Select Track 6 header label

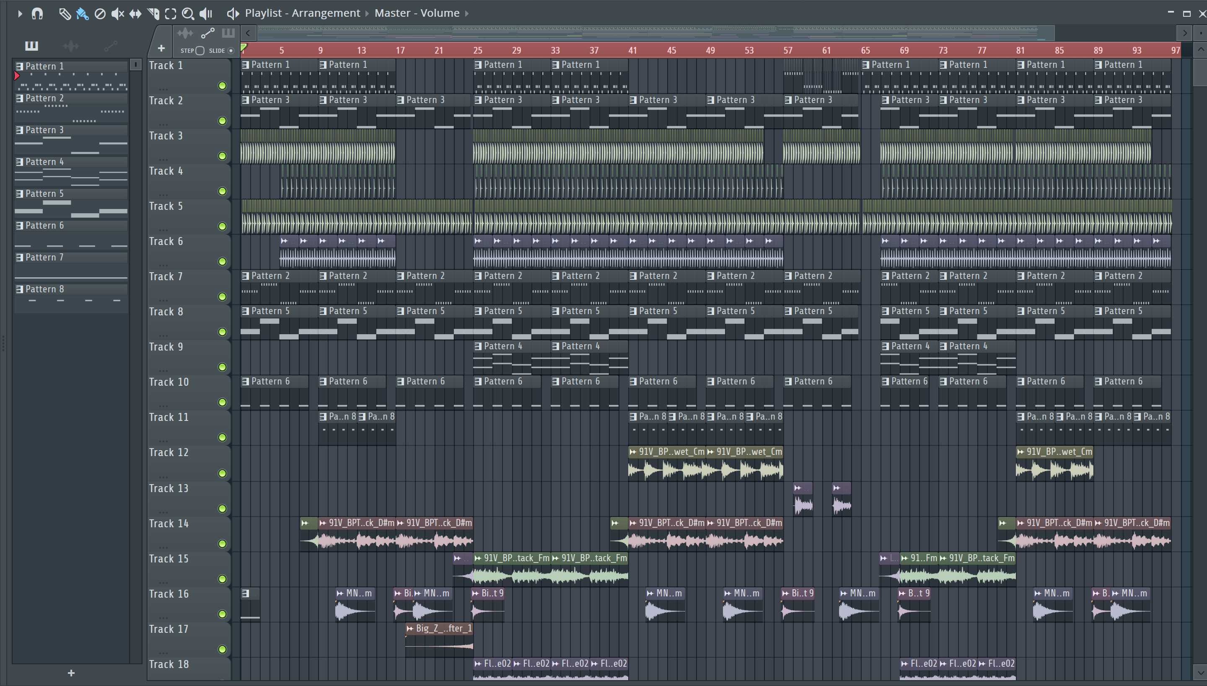pyautogui.click(x=166, y=242)
